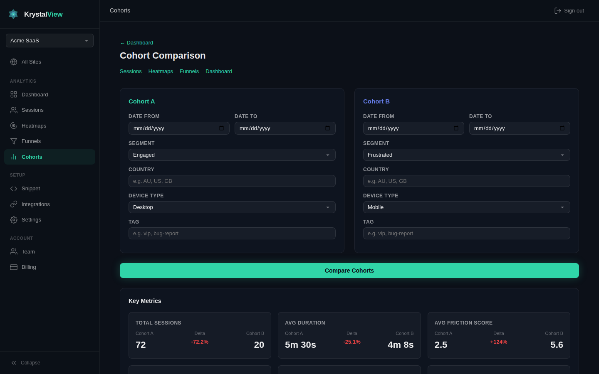Click the Integrations link icon
Viewport: 599px width, 374px height.
click(14, 204)
